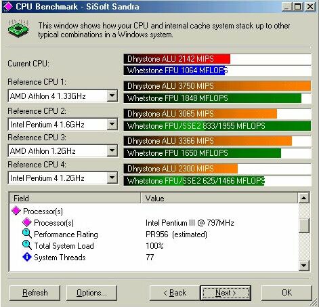This screenshot has height=307, width=319.
Task: Click the list scrollbar down arrow
Action: point(303,265)
